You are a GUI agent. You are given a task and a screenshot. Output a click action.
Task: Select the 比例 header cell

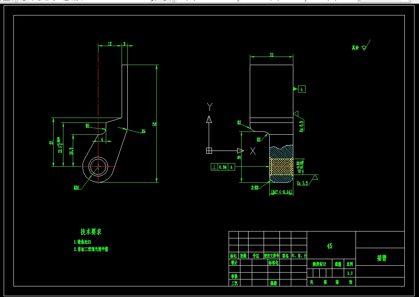click(349, 264)
